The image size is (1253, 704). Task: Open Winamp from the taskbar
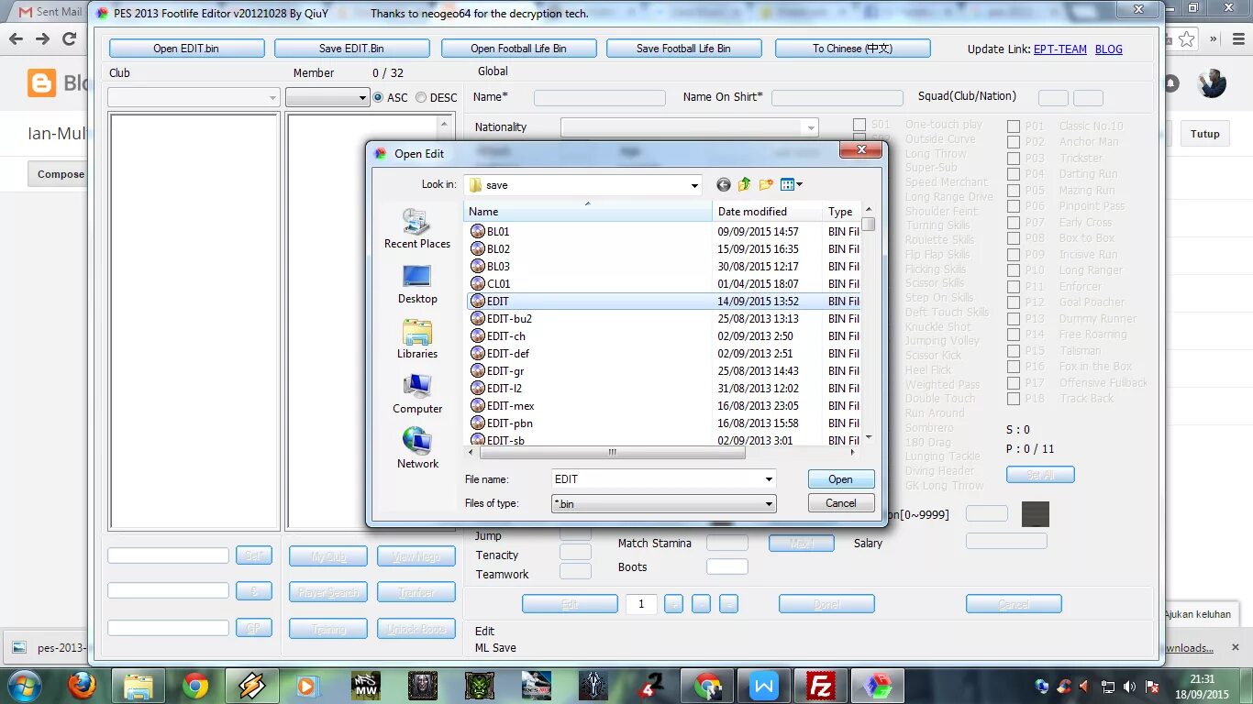[x=251, y=686]
